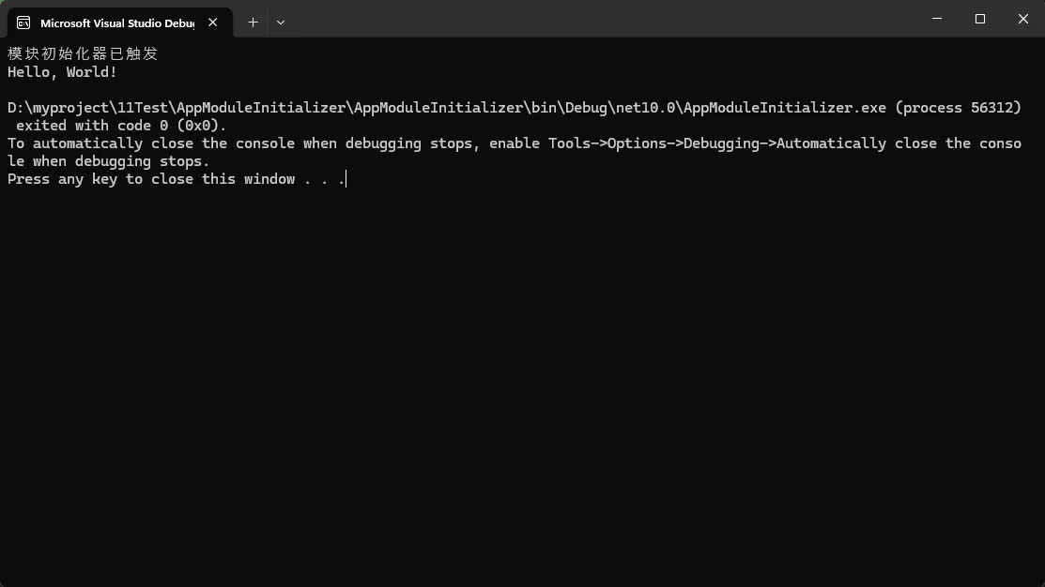
Task: Close the terminal window
Action: [1023, 19]
